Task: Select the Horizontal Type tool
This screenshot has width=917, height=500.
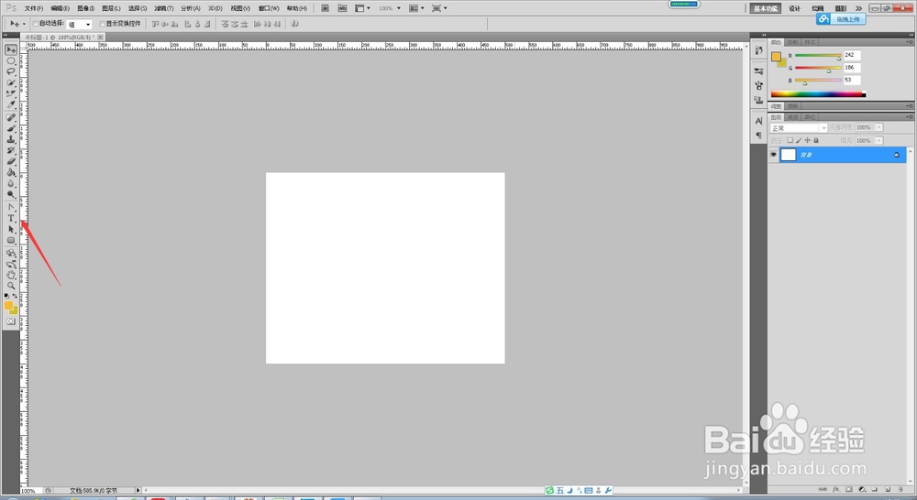Action: tap(11, 219)
